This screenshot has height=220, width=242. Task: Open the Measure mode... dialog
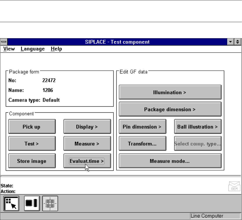(x=170, y=161)
